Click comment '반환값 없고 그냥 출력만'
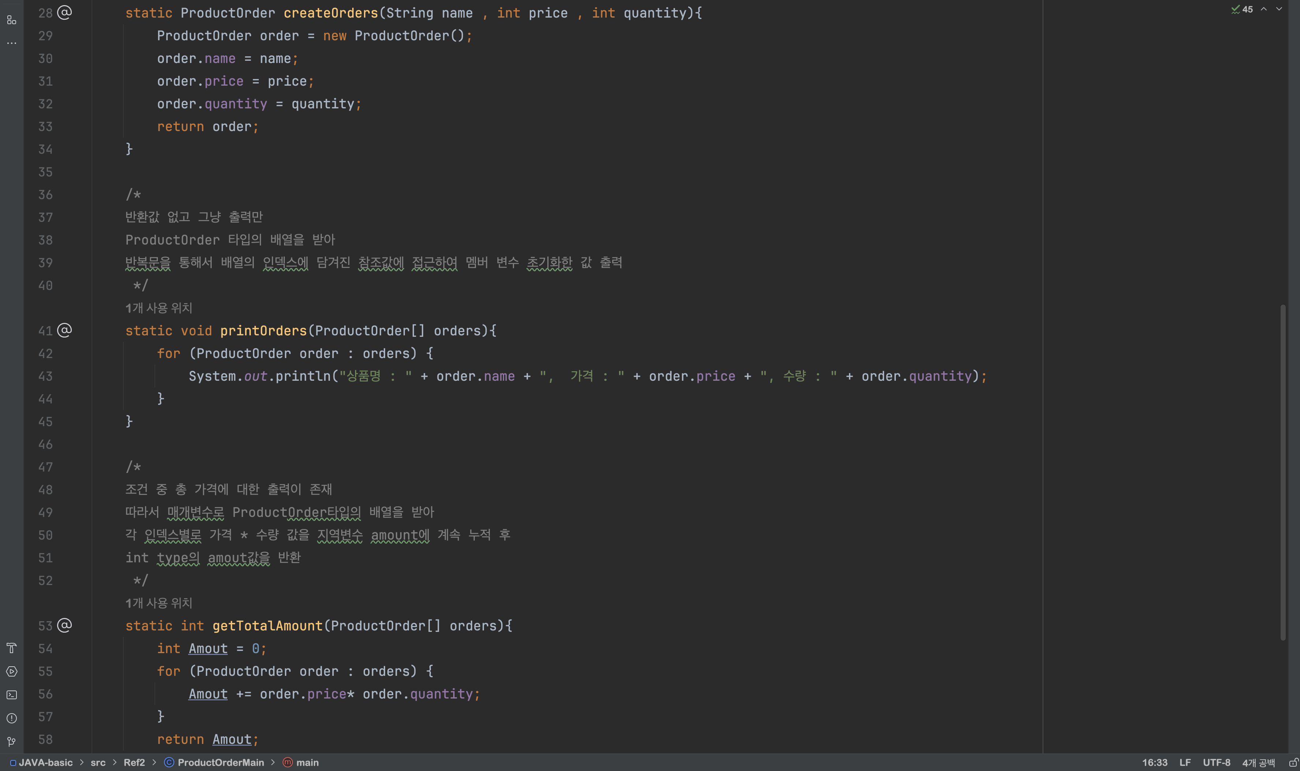The height and width of the screenshot is (771, 1300). (194, 217)
